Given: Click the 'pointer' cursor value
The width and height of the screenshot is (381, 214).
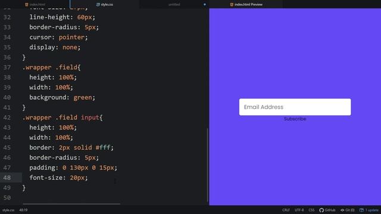Looking at the screenshot, I should 71,37.
